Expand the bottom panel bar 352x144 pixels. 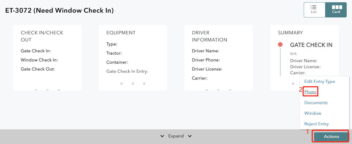(176, 136)
